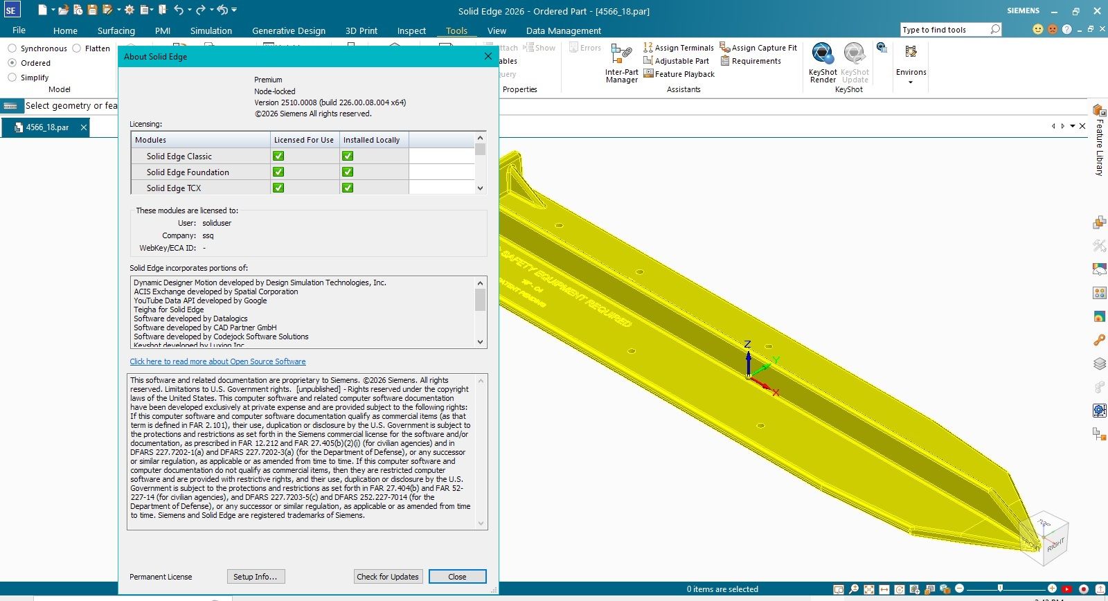Toggle Solid Edge Classic Licensed For Use checkbox
The width and height of the screenshot is (1108, 601).
[278, 156]
